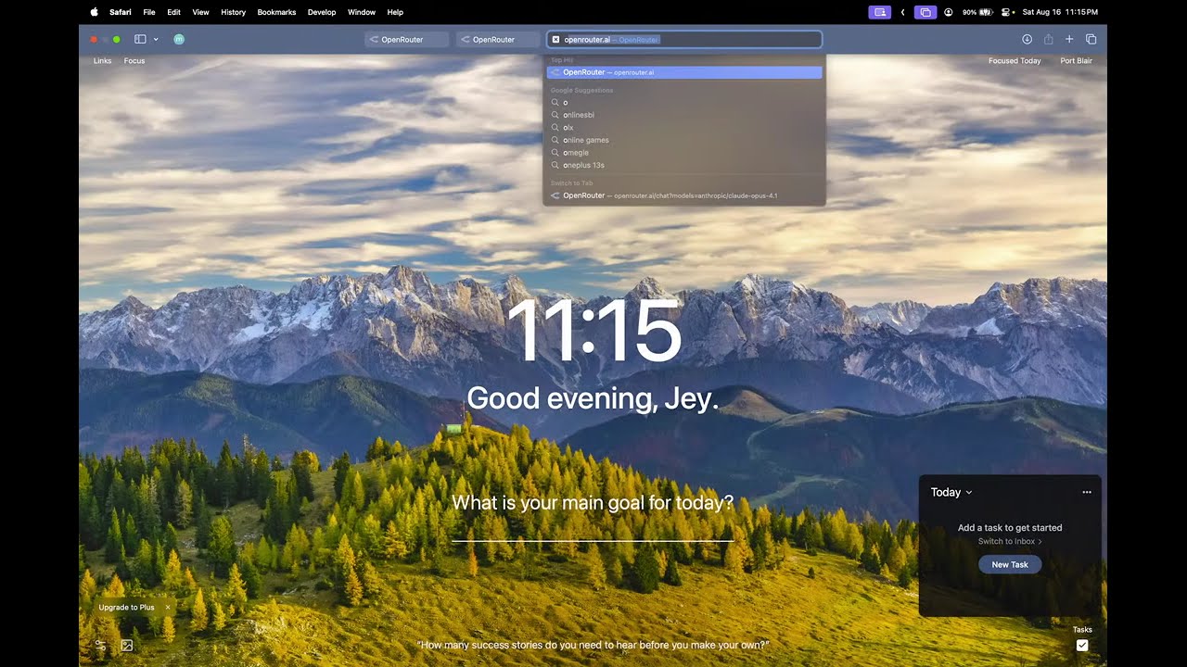
Task: Toggle the Safari sidebar icon
Action: pyautogui.click(x=141, y=40)
